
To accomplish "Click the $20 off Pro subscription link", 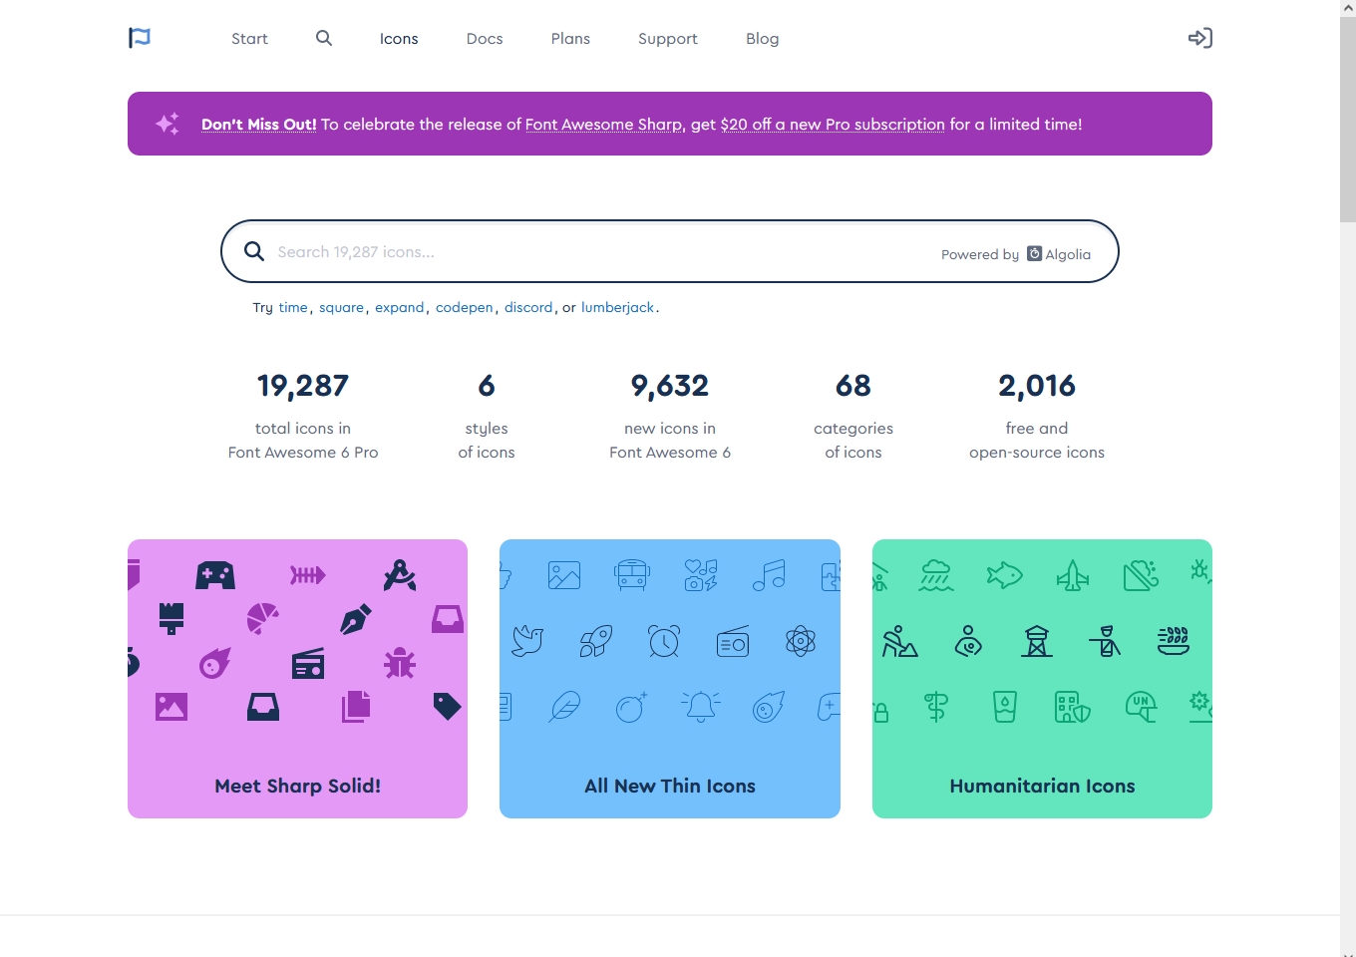I will click(x=833, y=125).
